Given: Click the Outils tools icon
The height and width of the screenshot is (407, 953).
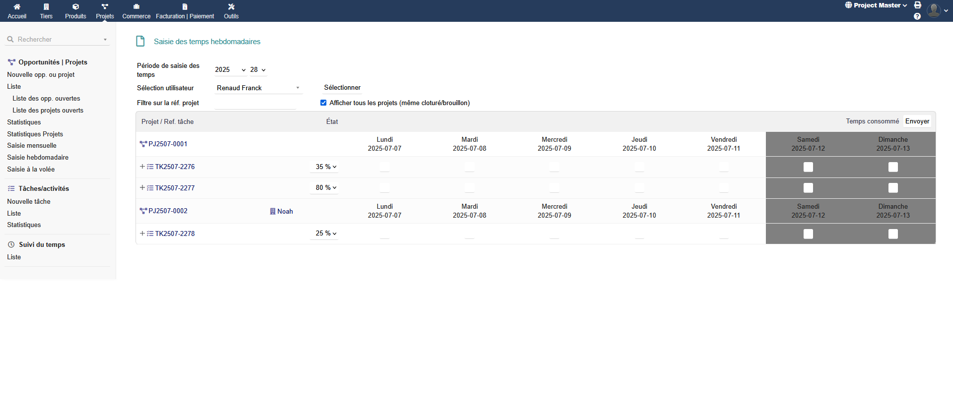Looking at the screenshot, I should pos(231,7).
